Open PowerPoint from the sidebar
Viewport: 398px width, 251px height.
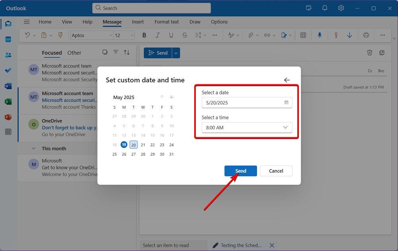8,117
